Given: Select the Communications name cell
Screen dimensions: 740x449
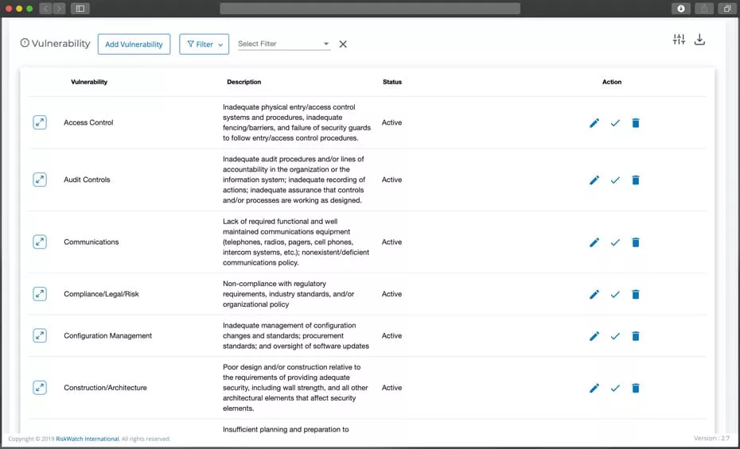Looking at the screenshot, I should (91, 242).
